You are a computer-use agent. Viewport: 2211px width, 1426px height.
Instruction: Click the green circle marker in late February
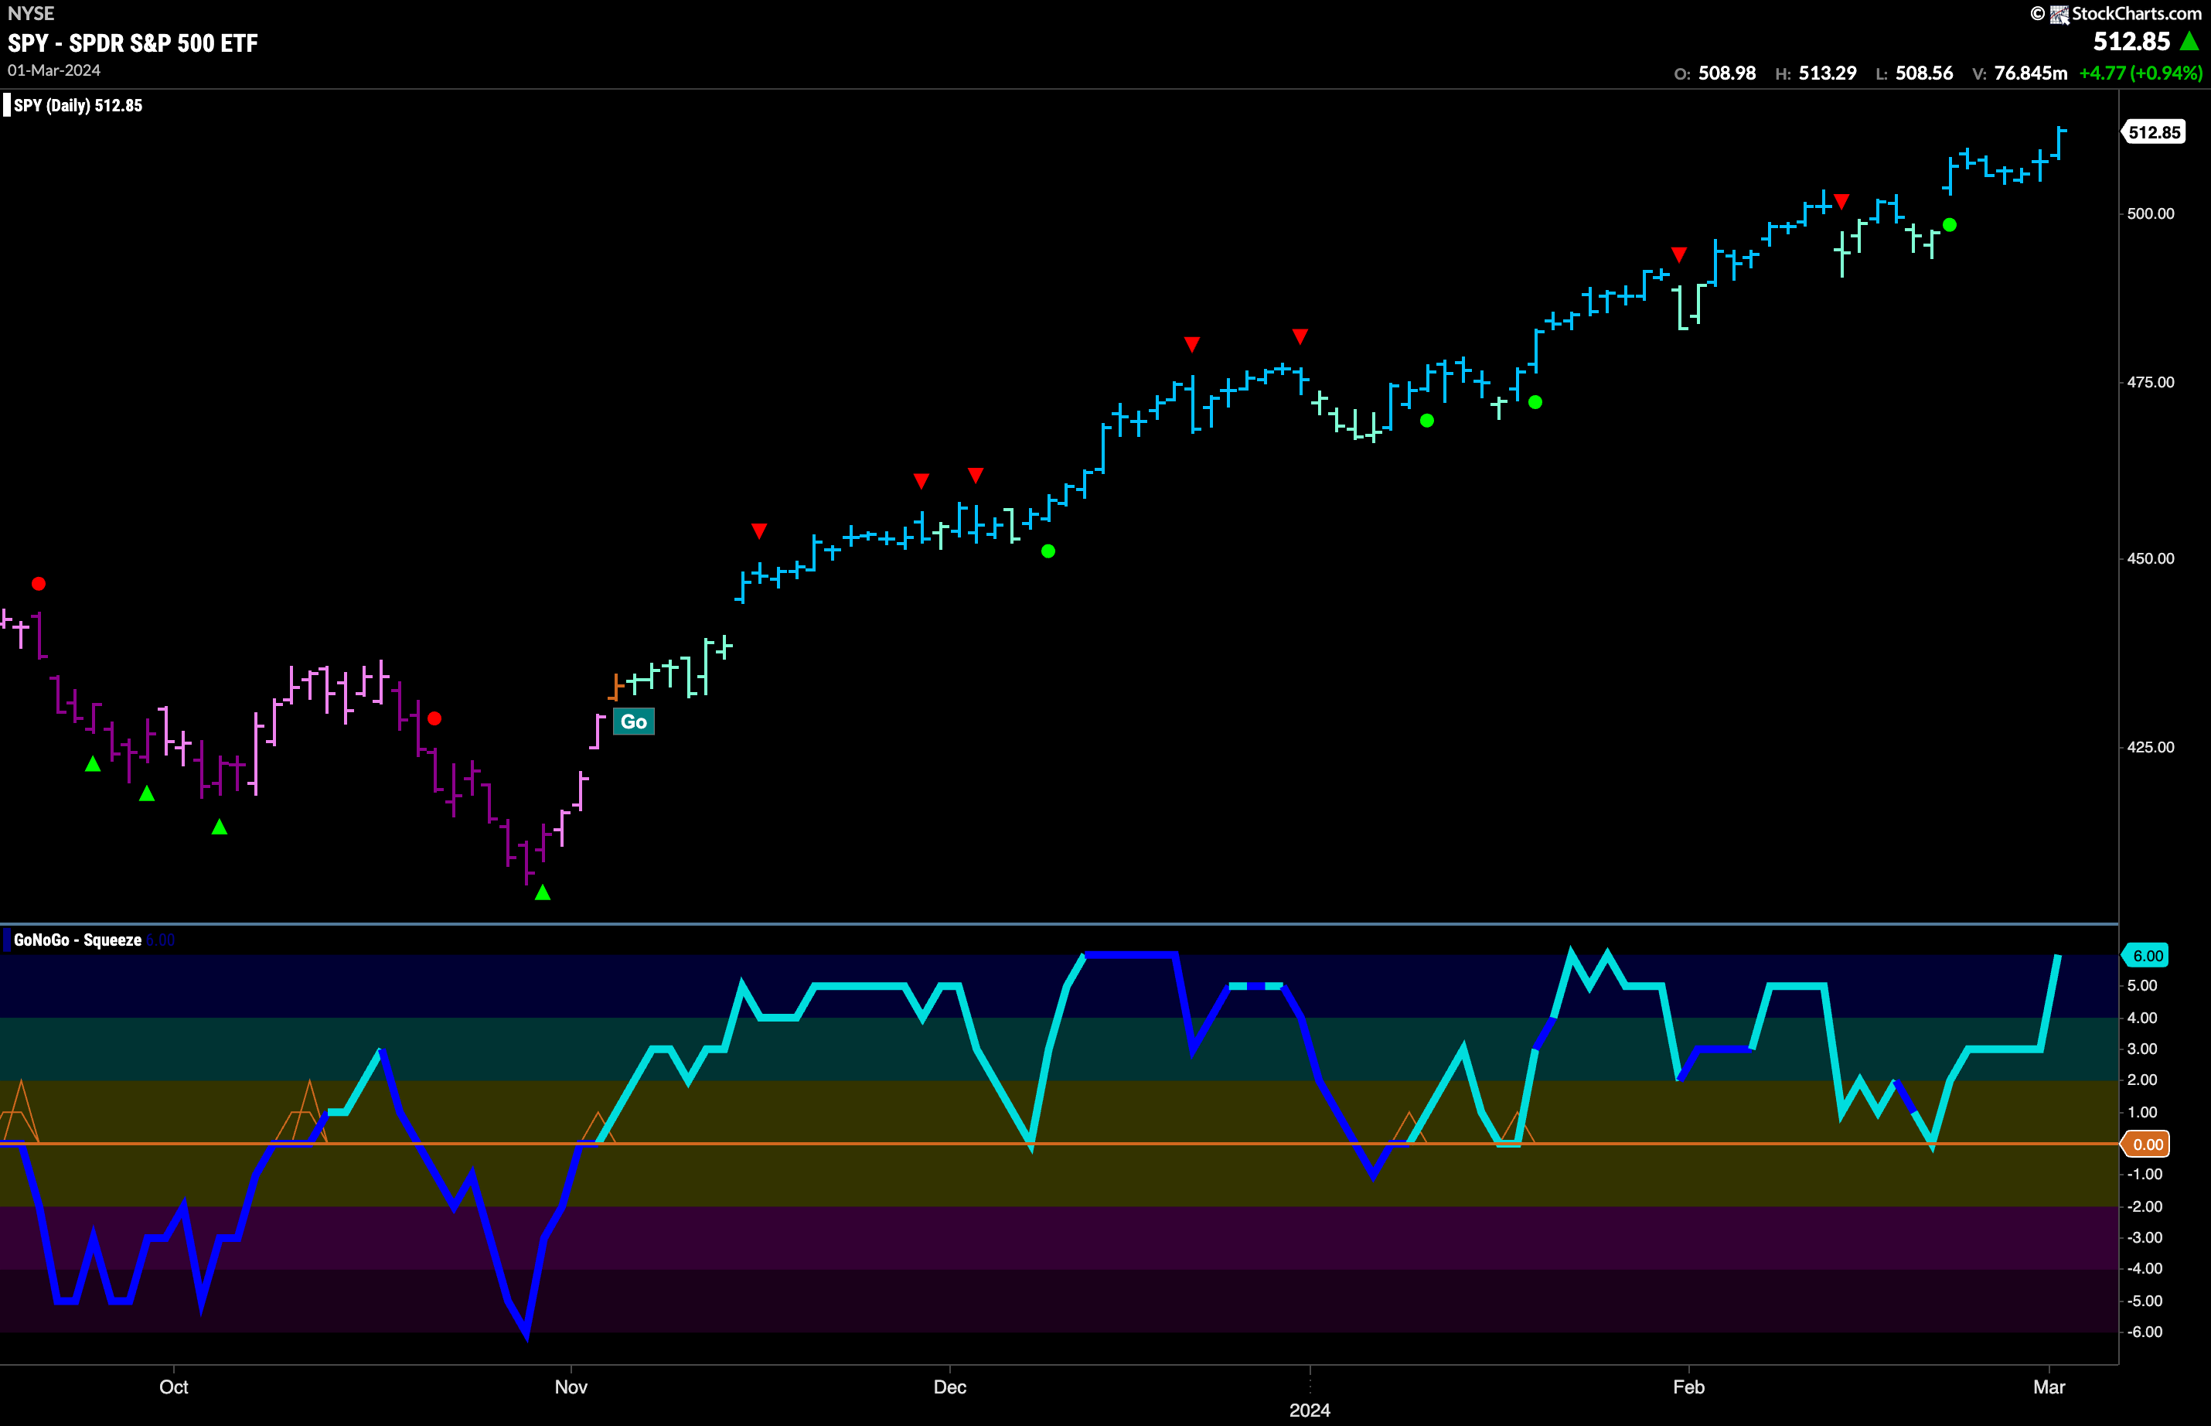1950,225
